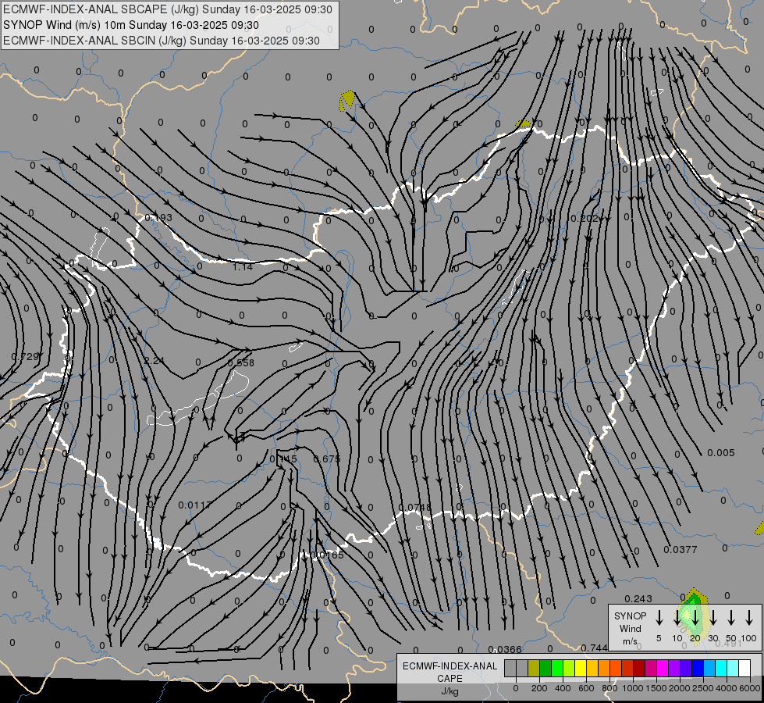Pick the amber swatch above 600
This screenshot has width=764, height=703.
592,669
